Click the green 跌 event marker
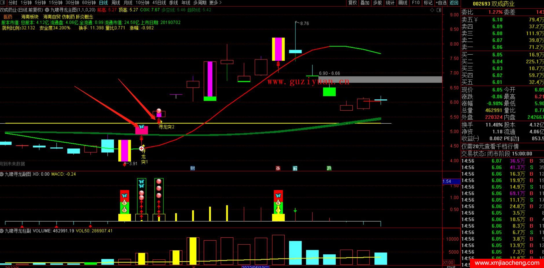This screenshot has width=544, height=268. pos(329,168)
